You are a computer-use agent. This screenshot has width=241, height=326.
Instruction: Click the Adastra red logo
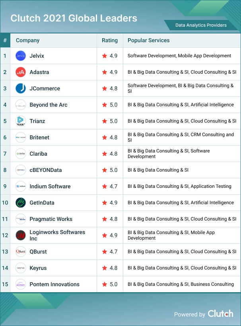[21, 72]
